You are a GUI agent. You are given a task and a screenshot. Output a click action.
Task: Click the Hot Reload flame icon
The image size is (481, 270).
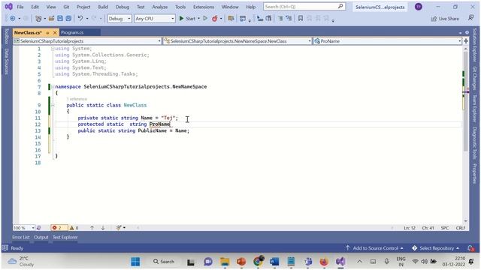[215, 19]
